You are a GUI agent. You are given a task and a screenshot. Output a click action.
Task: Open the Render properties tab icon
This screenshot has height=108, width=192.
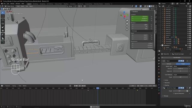point(159,58)
